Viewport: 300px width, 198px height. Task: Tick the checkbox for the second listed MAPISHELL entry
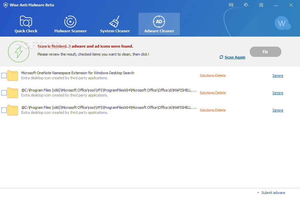coord(4,93)
